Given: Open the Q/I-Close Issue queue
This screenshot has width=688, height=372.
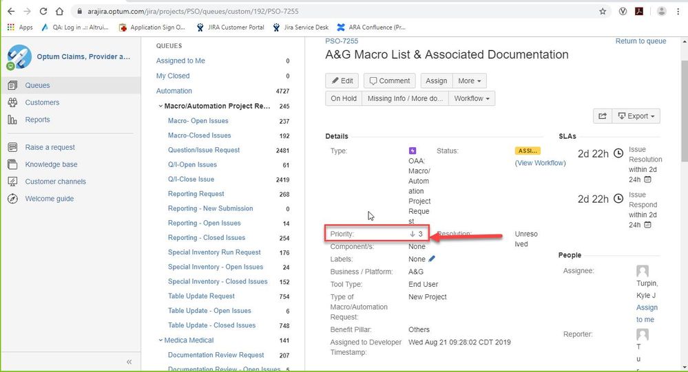Looking at the screenshot, I should coord(191,179).
